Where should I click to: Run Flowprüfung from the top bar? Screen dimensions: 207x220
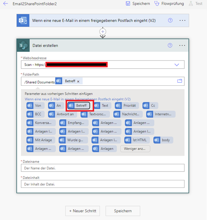pos(157,3)
